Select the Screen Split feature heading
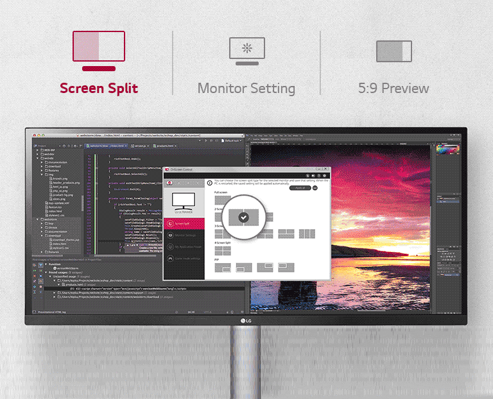The image size is (493, 399). [x=99, y=88]
